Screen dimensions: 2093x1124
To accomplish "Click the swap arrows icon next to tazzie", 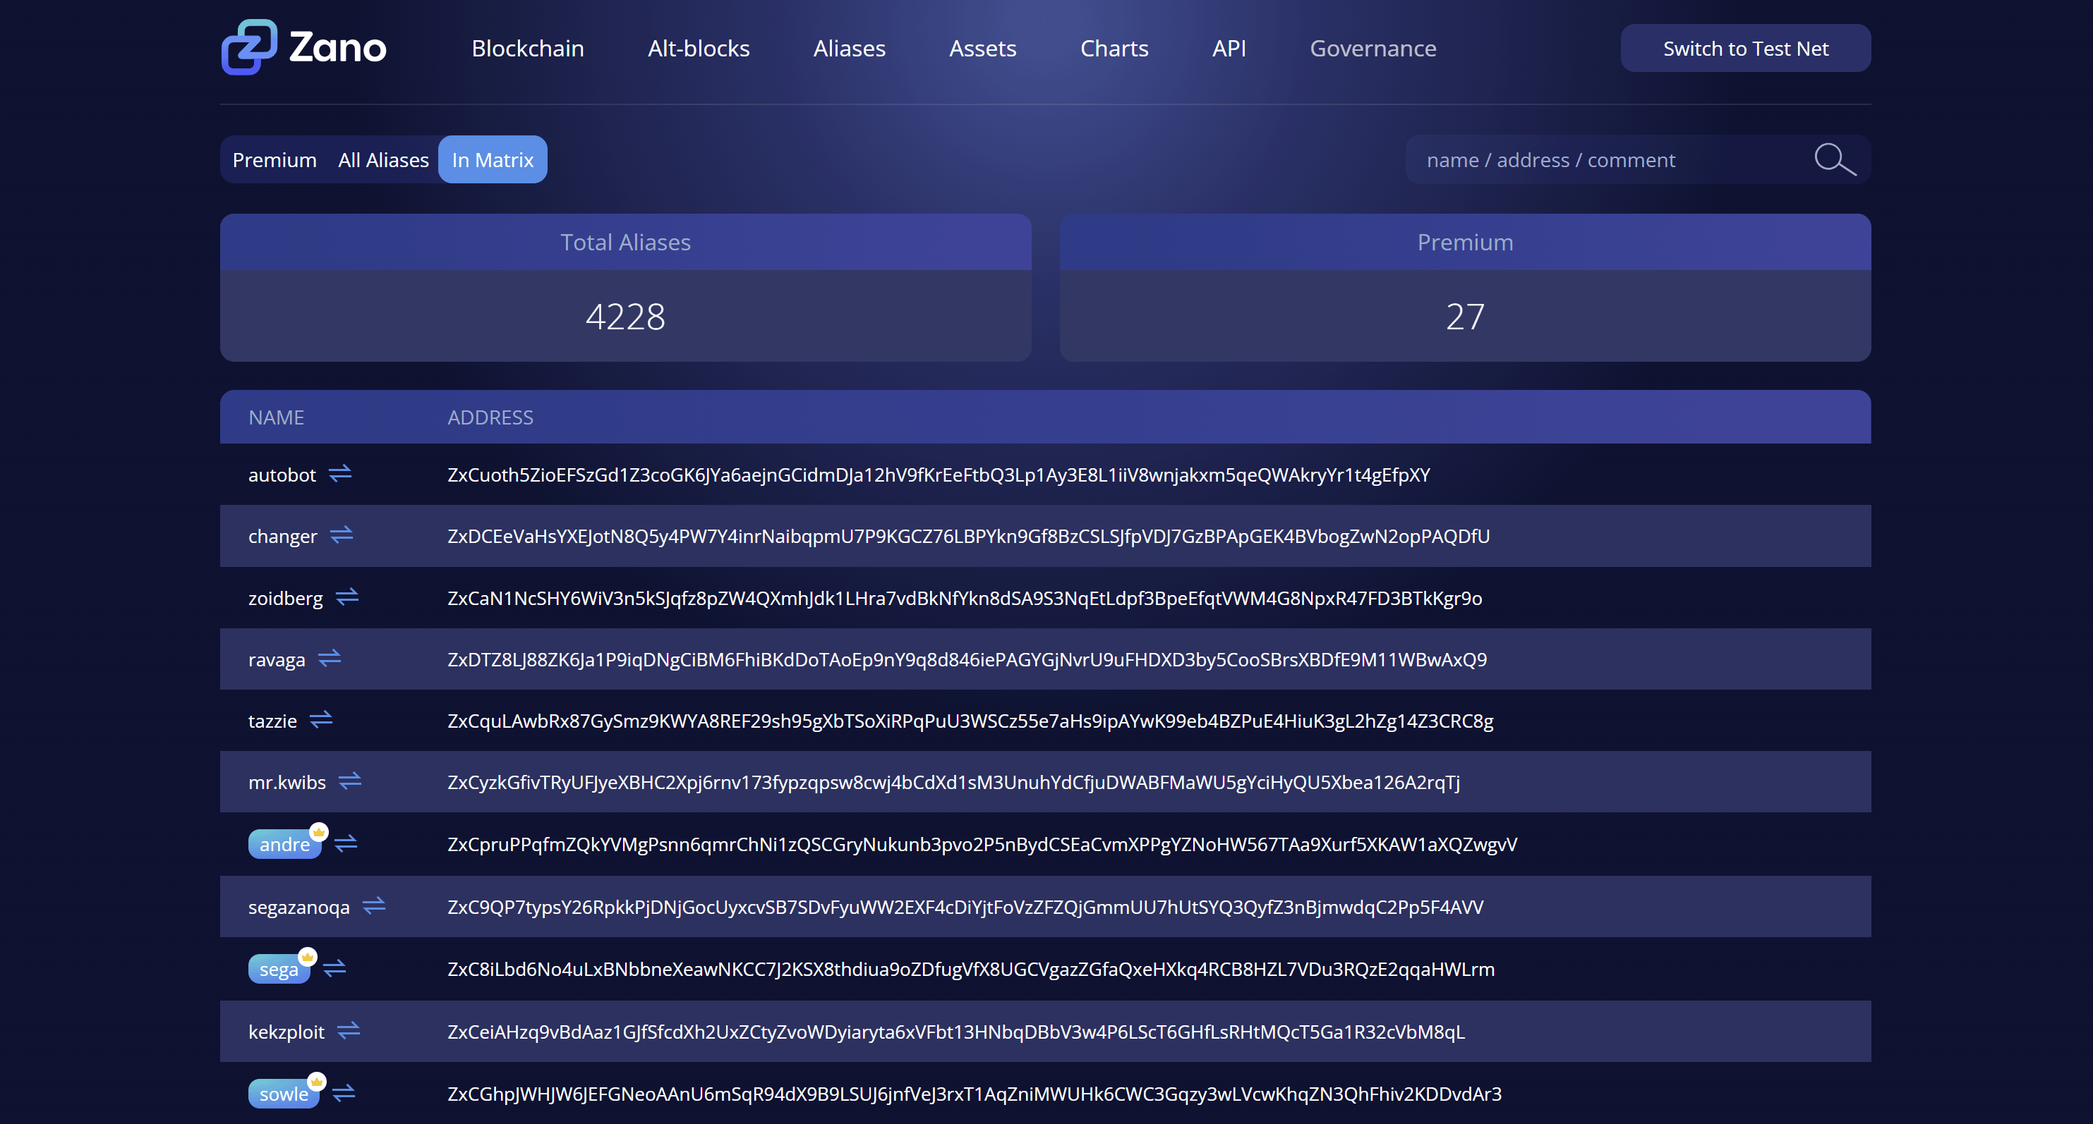I will tap(321, 721).
